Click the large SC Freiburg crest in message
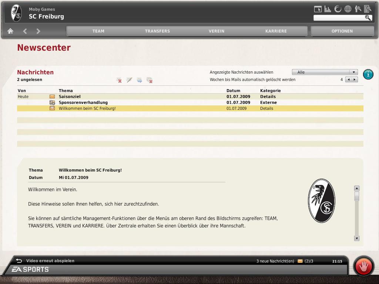Image resolution: width=379 pixels, height=284 pixels. (x=322, y=201)
